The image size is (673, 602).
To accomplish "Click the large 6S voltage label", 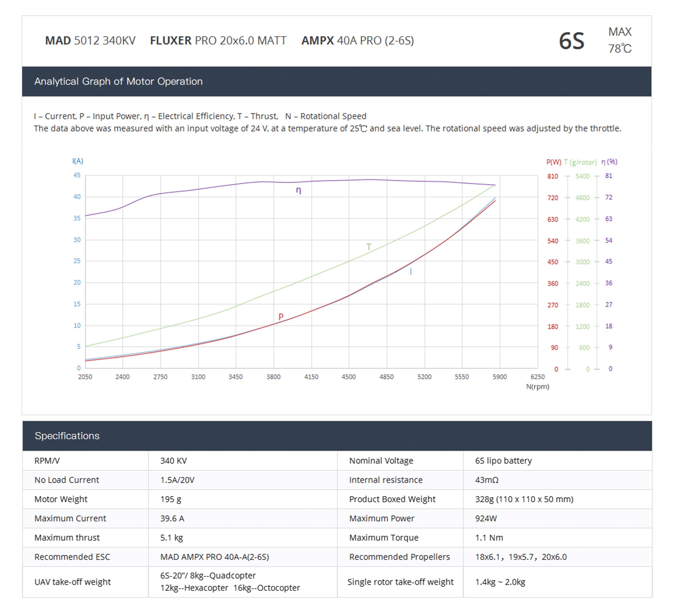I will [572, 41].
